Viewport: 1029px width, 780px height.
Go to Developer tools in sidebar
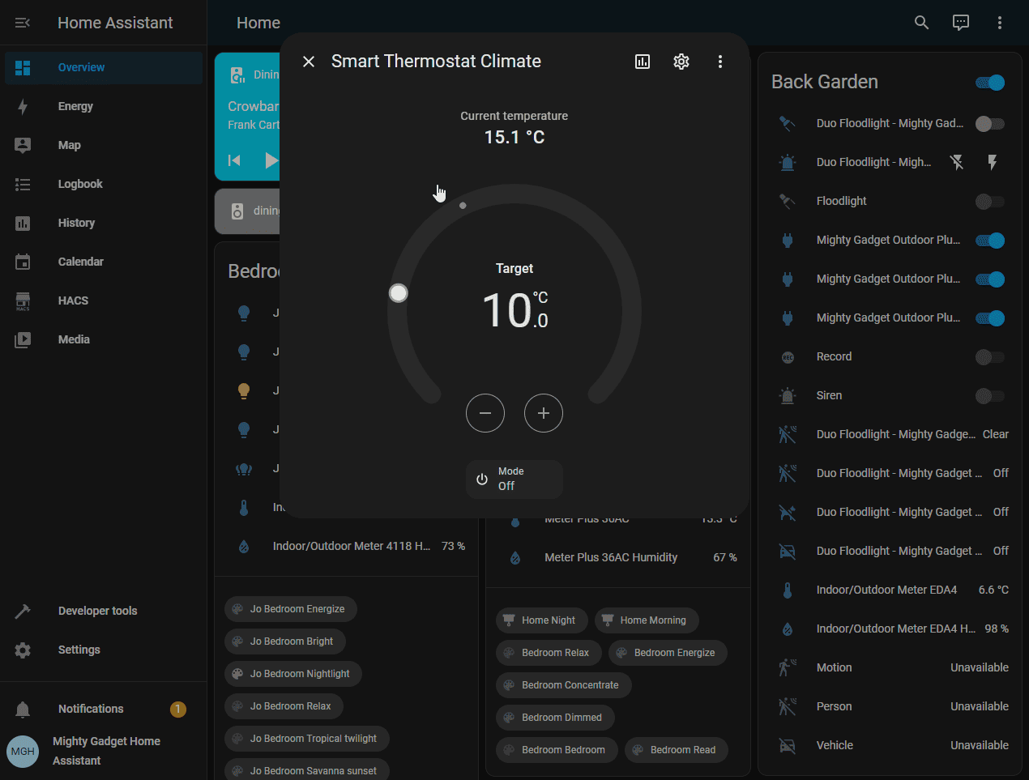click(97, 611)
